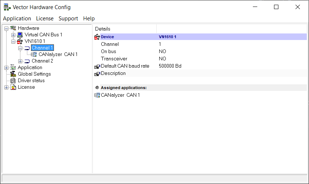Click the Device label in Details
This screenshot has height=184, width=309.
point(107,37)
